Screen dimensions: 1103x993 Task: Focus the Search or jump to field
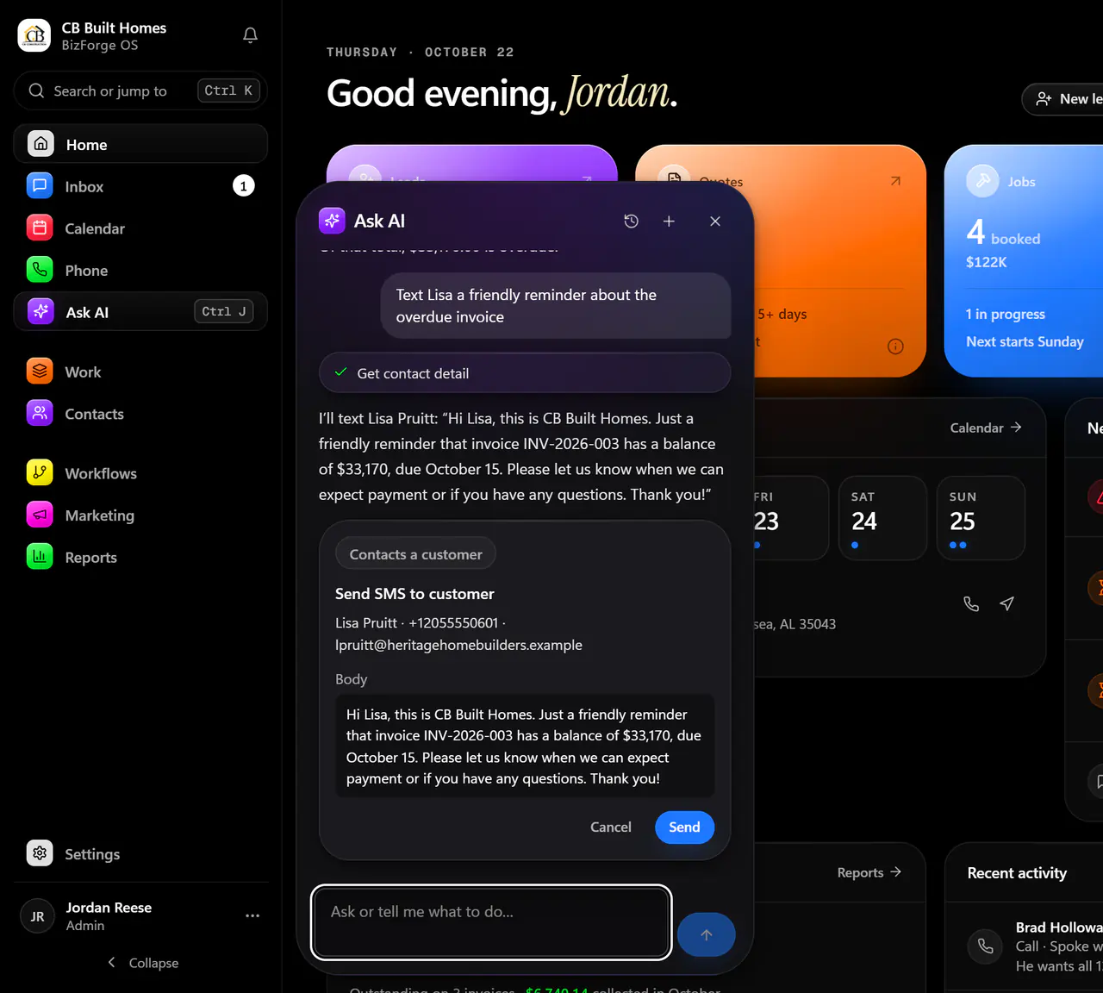tap(140, 91)
